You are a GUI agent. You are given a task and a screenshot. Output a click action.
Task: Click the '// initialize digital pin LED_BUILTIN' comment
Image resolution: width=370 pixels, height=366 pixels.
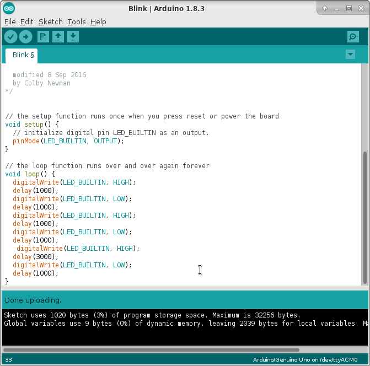click(111, 132)
